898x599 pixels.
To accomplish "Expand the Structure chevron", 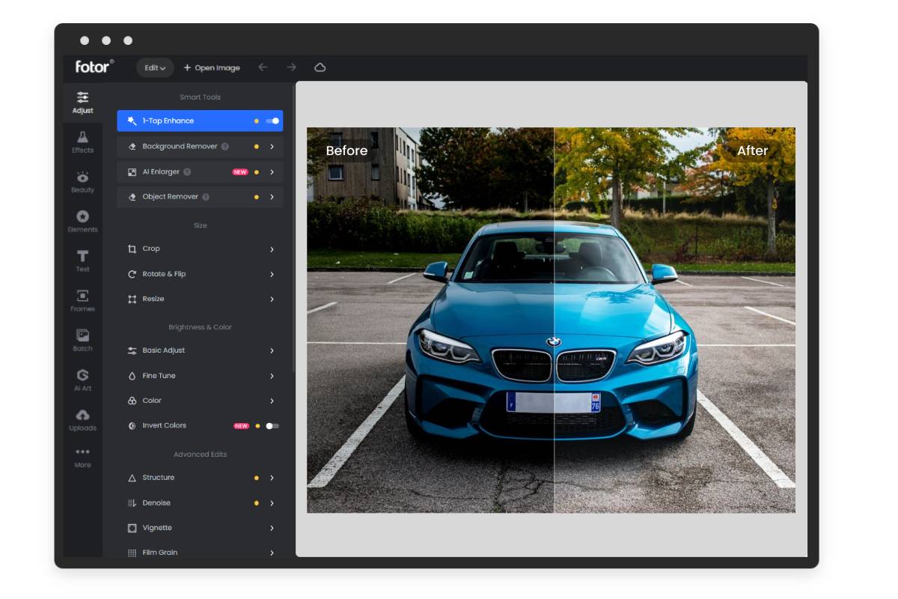I will [272, 478].
